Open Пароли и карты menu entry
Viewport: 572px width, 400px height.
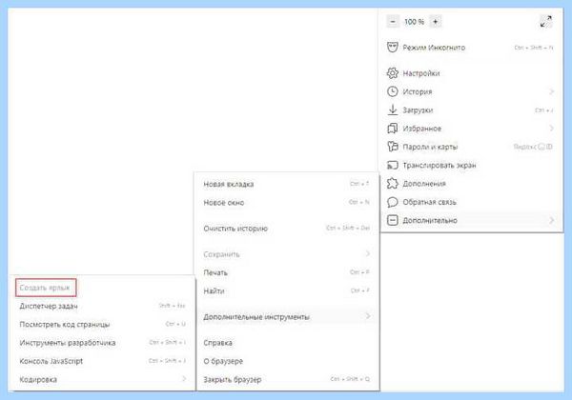click(472, 147)
